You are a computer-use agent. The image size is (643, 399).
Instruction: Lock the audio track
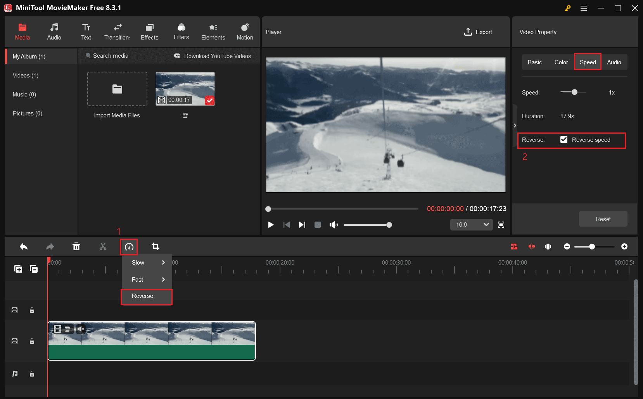(32, 373)
